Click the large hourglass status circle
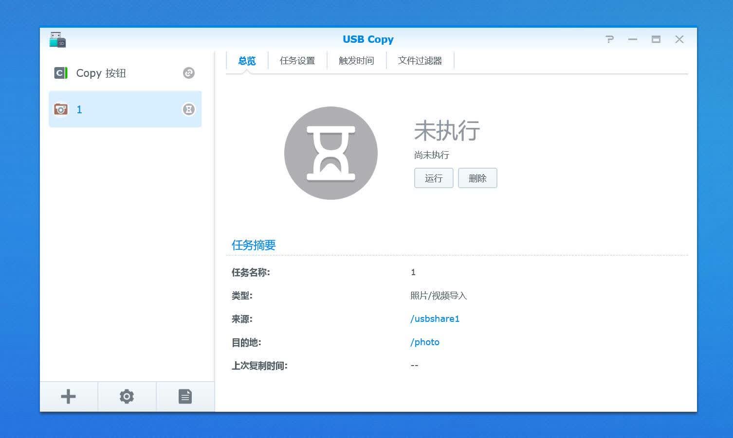The height and width of the screenshot is (438, 733). (x=331, y=153)
